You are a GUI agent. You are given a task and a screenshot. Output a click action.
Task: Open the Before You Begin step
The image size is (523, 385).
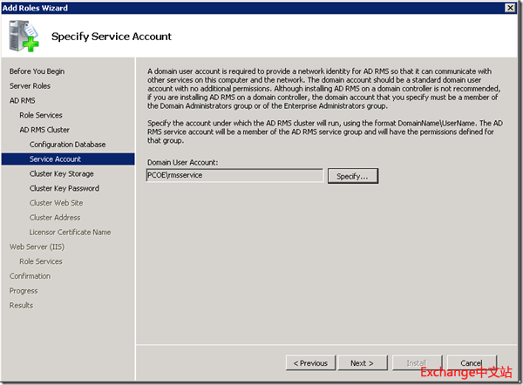coord(37,71)
